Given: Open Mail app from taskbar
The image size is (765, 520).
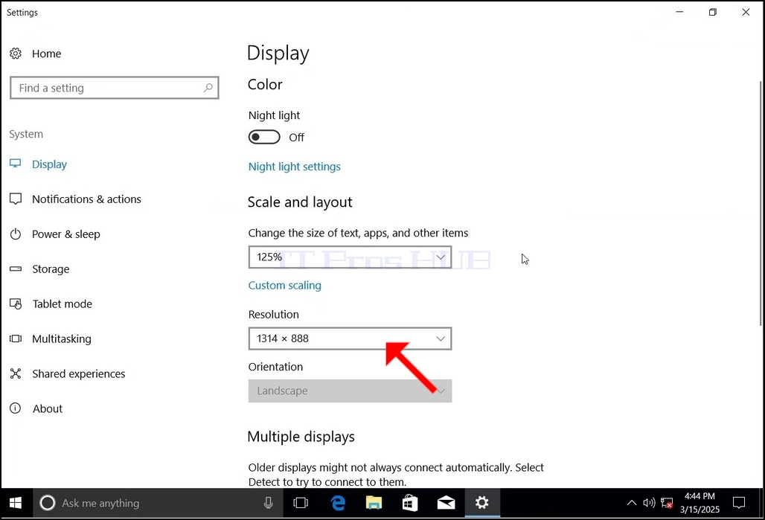Looking at the screenshot, I should coord(446,503).
